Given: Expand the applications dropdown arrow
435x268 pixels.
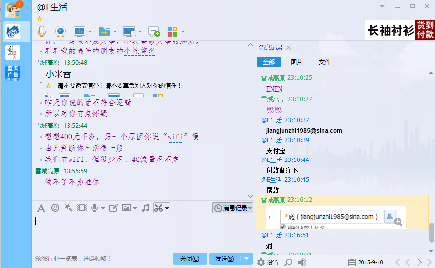Looking at the screenshot, I should (183, 32).
